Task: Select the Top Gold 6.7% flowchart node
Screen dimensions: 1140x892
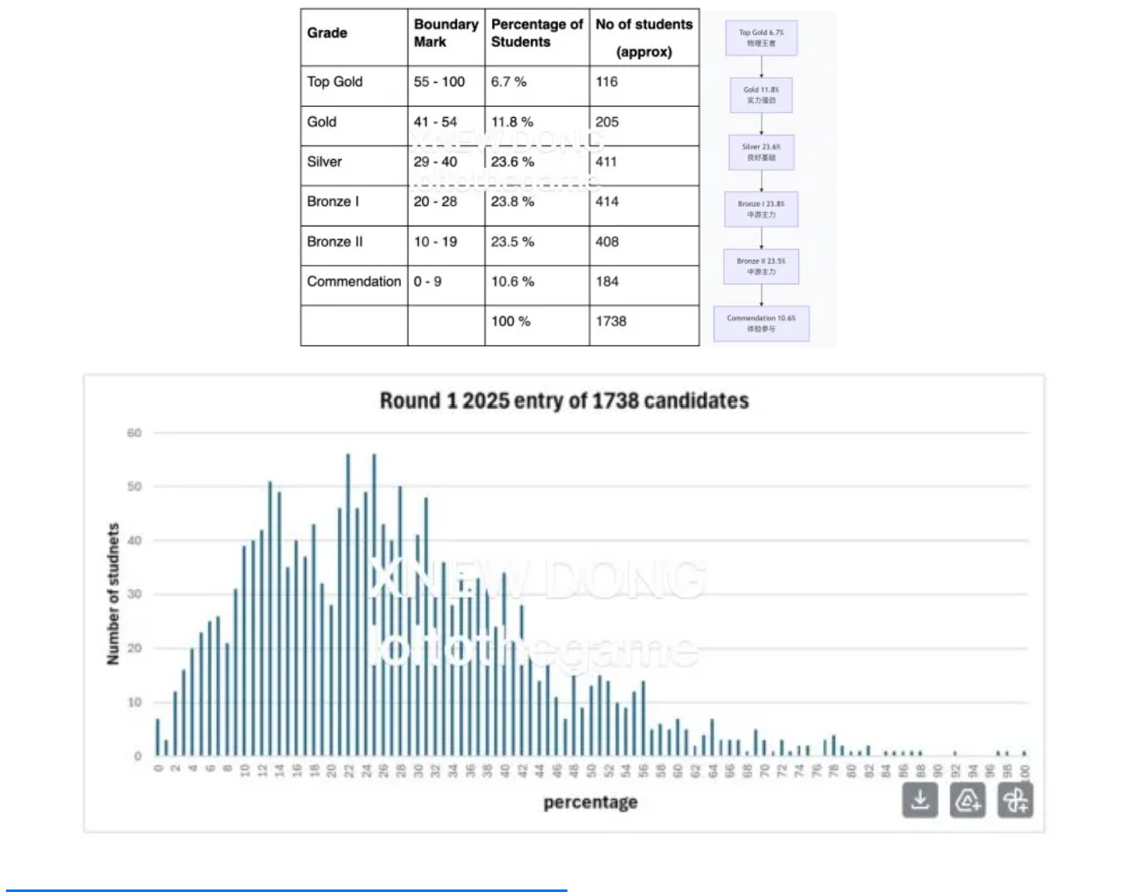Action: tap(761, 38)
